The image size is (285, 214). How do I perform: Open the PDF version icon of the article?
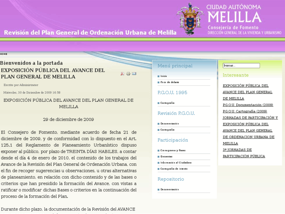click(x=122, y=73)
